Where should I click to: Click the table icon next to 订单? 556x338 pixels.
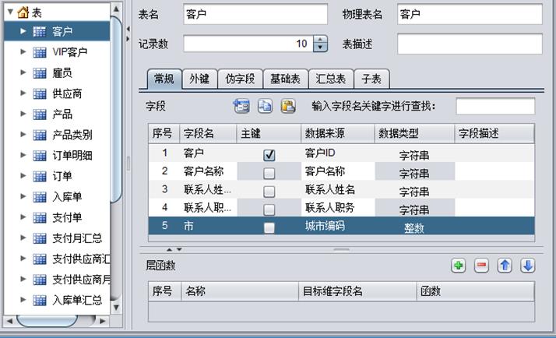pos(39,176)
